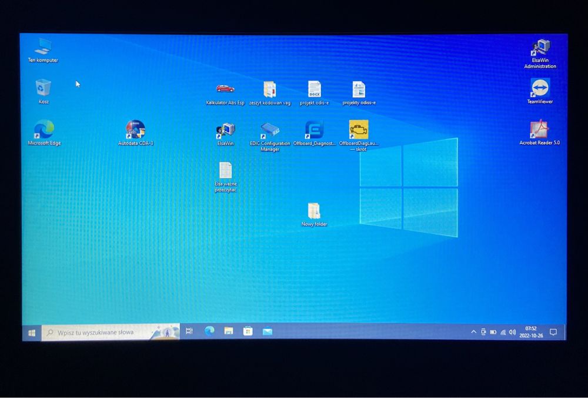Viewport: 588px width, 398px height.
Task: Select the Offboard_Diagnost... shortcut
Action: pos(314,133)
